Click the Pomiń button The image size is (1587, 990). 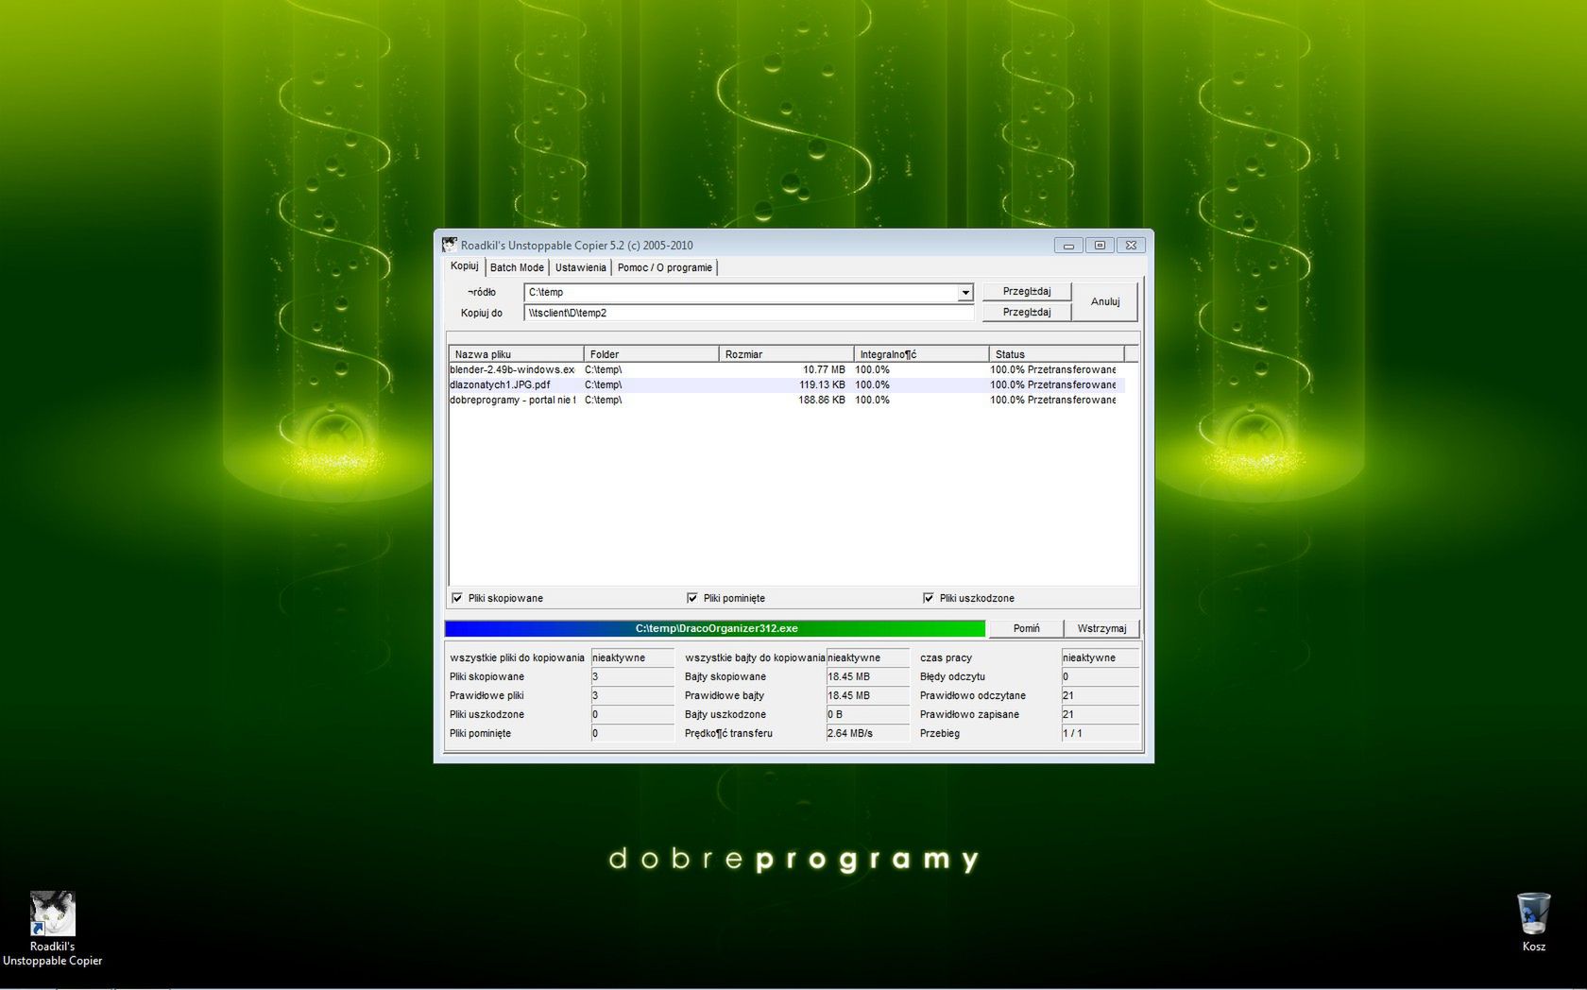[x=1026, y=628]
